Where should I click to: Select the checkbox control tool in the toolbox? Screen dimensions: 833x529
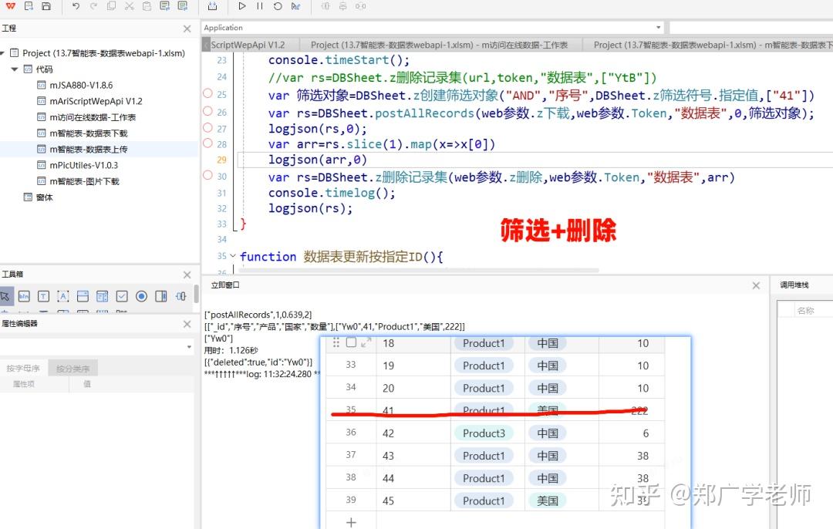121,296
